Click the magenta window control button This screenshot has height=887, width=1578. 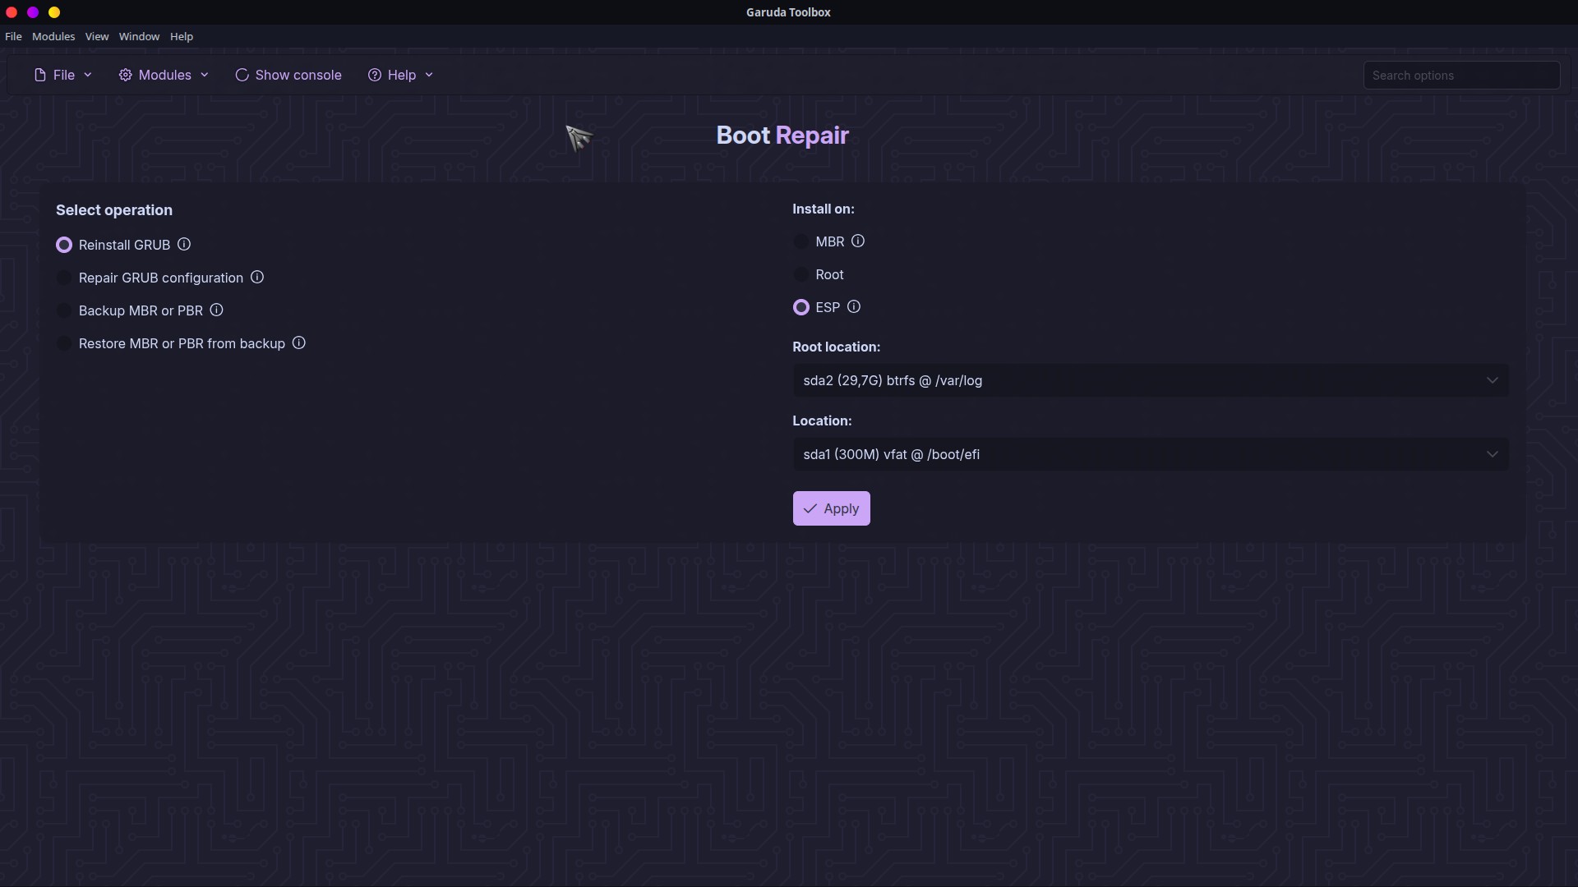tap(33, 12)
